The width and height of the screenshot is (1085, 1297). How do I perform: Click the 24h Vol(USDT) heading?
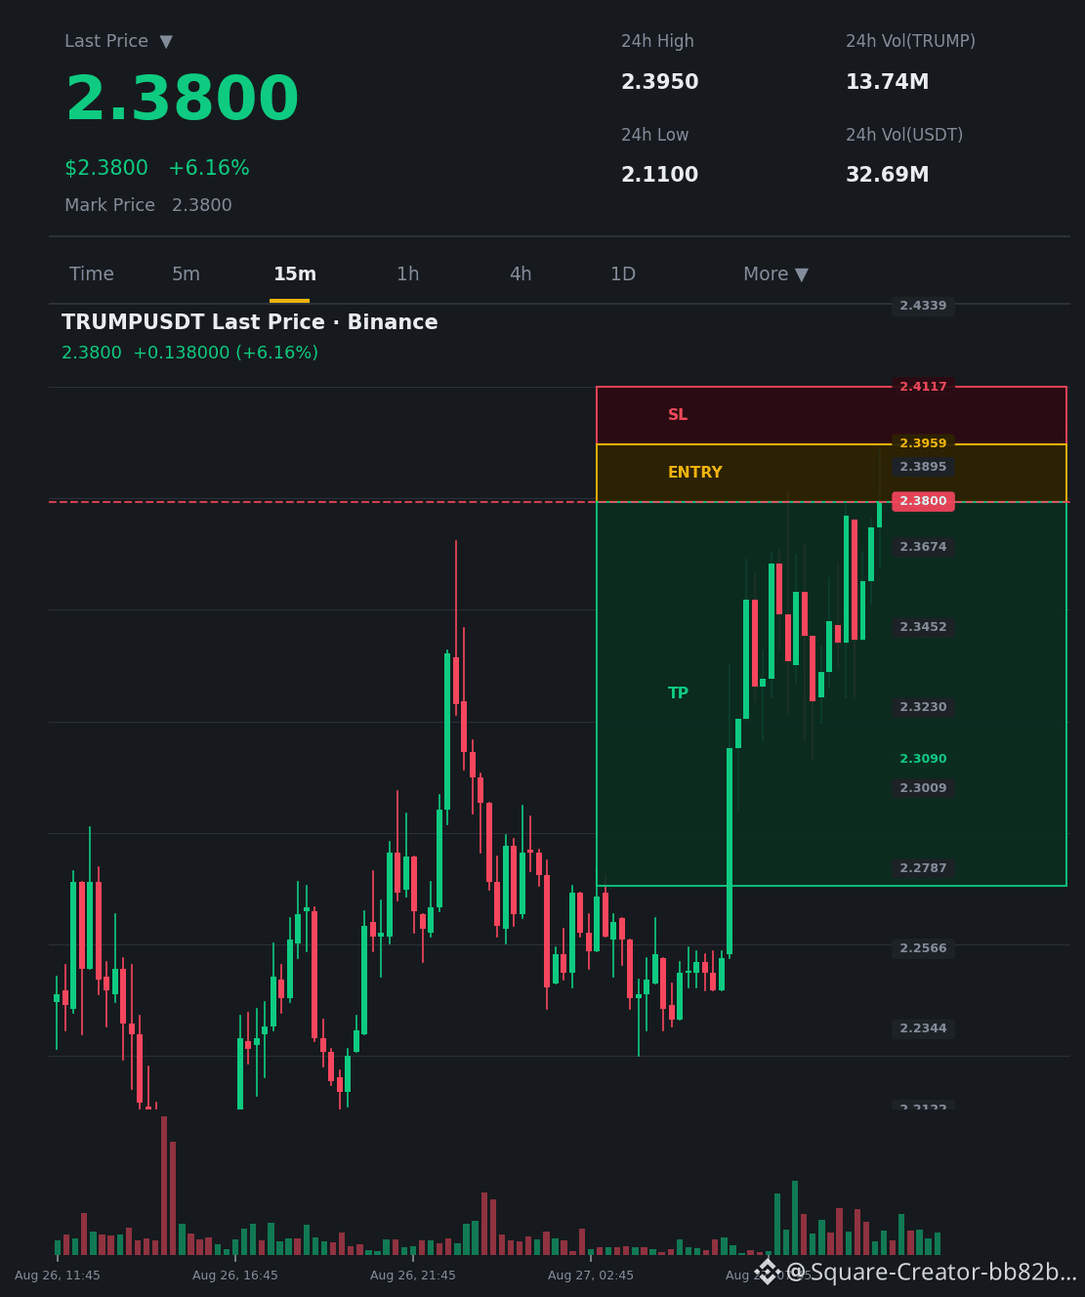tap(904, 135)
